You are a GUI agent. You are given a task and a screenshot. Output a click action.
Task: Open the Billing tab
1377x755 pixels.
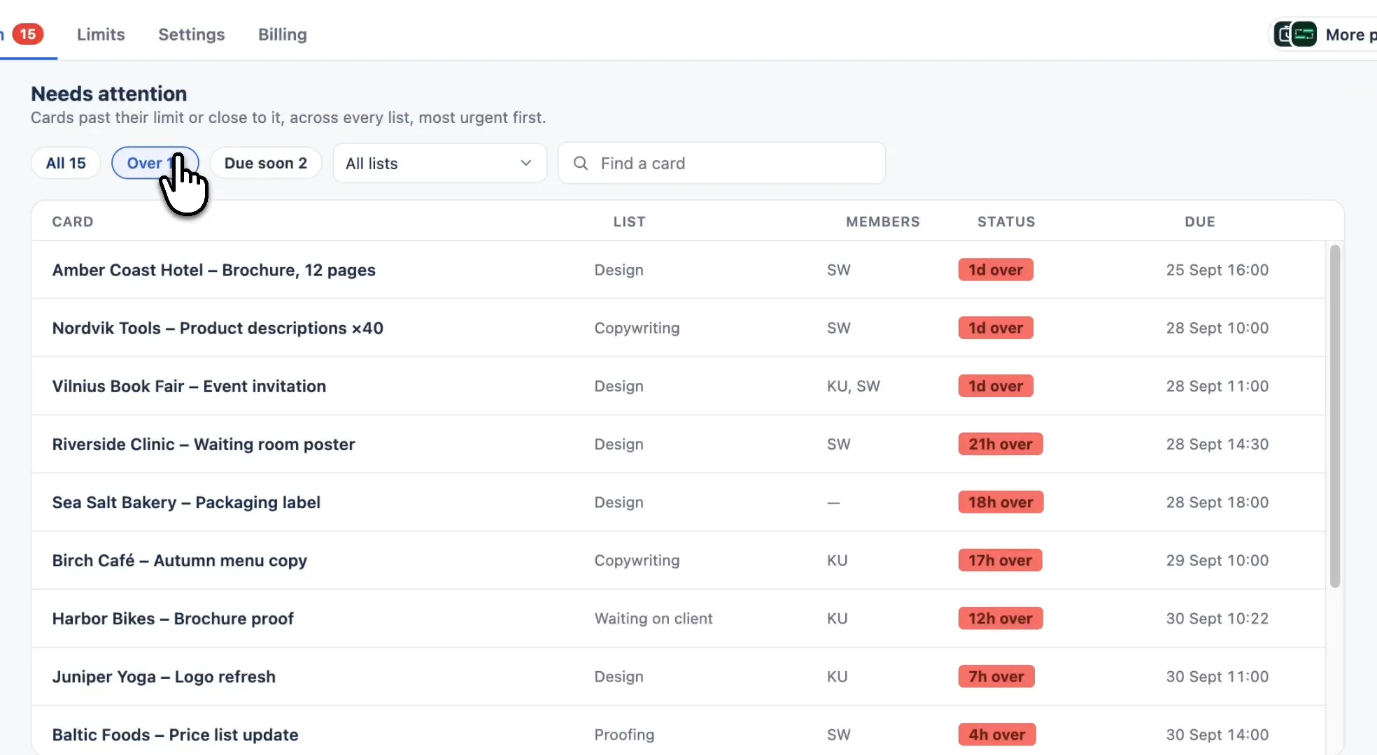(x=282, y=34)
